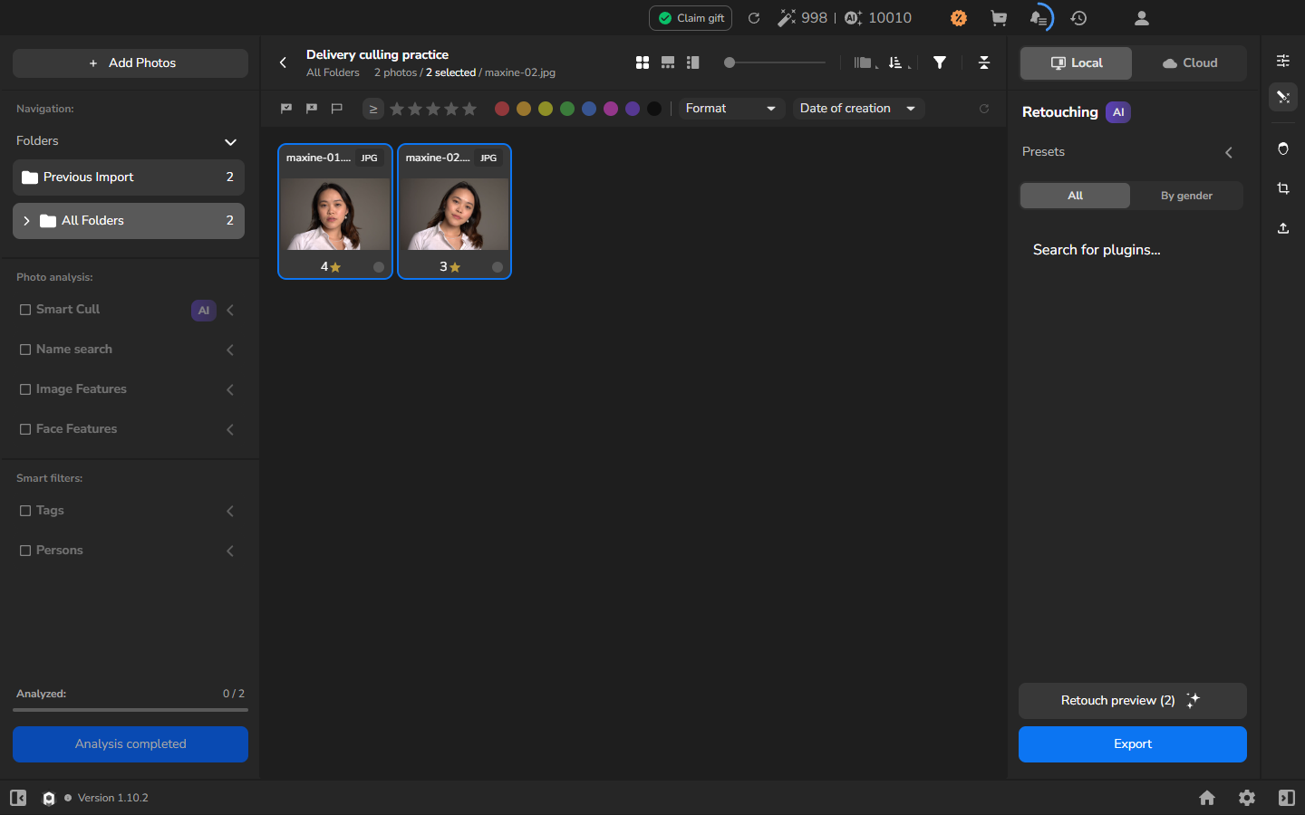Switch to the Local tab
This screenshot has height=815, width=1305.
[1077, 63]
